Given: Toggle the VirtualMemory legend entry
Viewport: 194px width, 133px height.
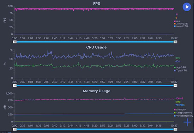Looking at the screenshot, I should coord(183,116).
